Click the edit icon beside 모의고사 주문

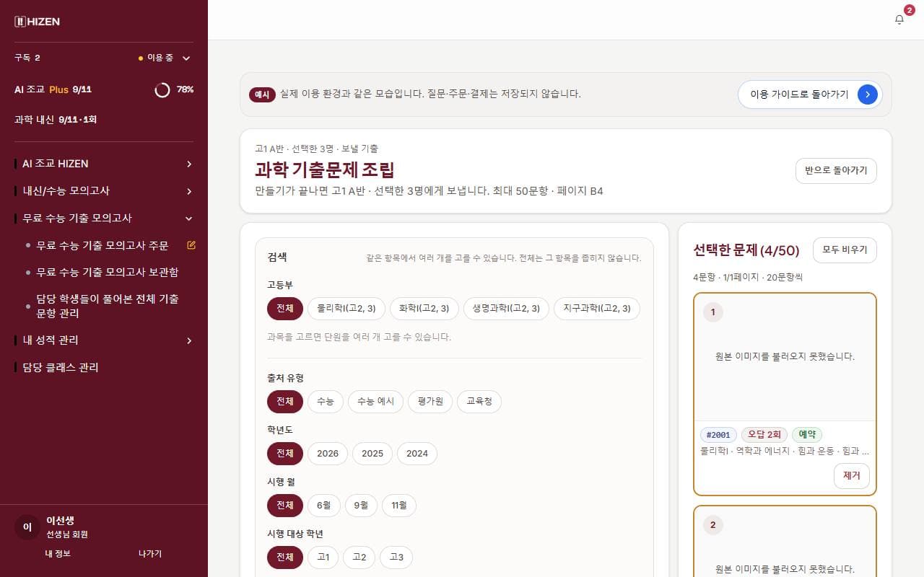[x=191, y=245]
